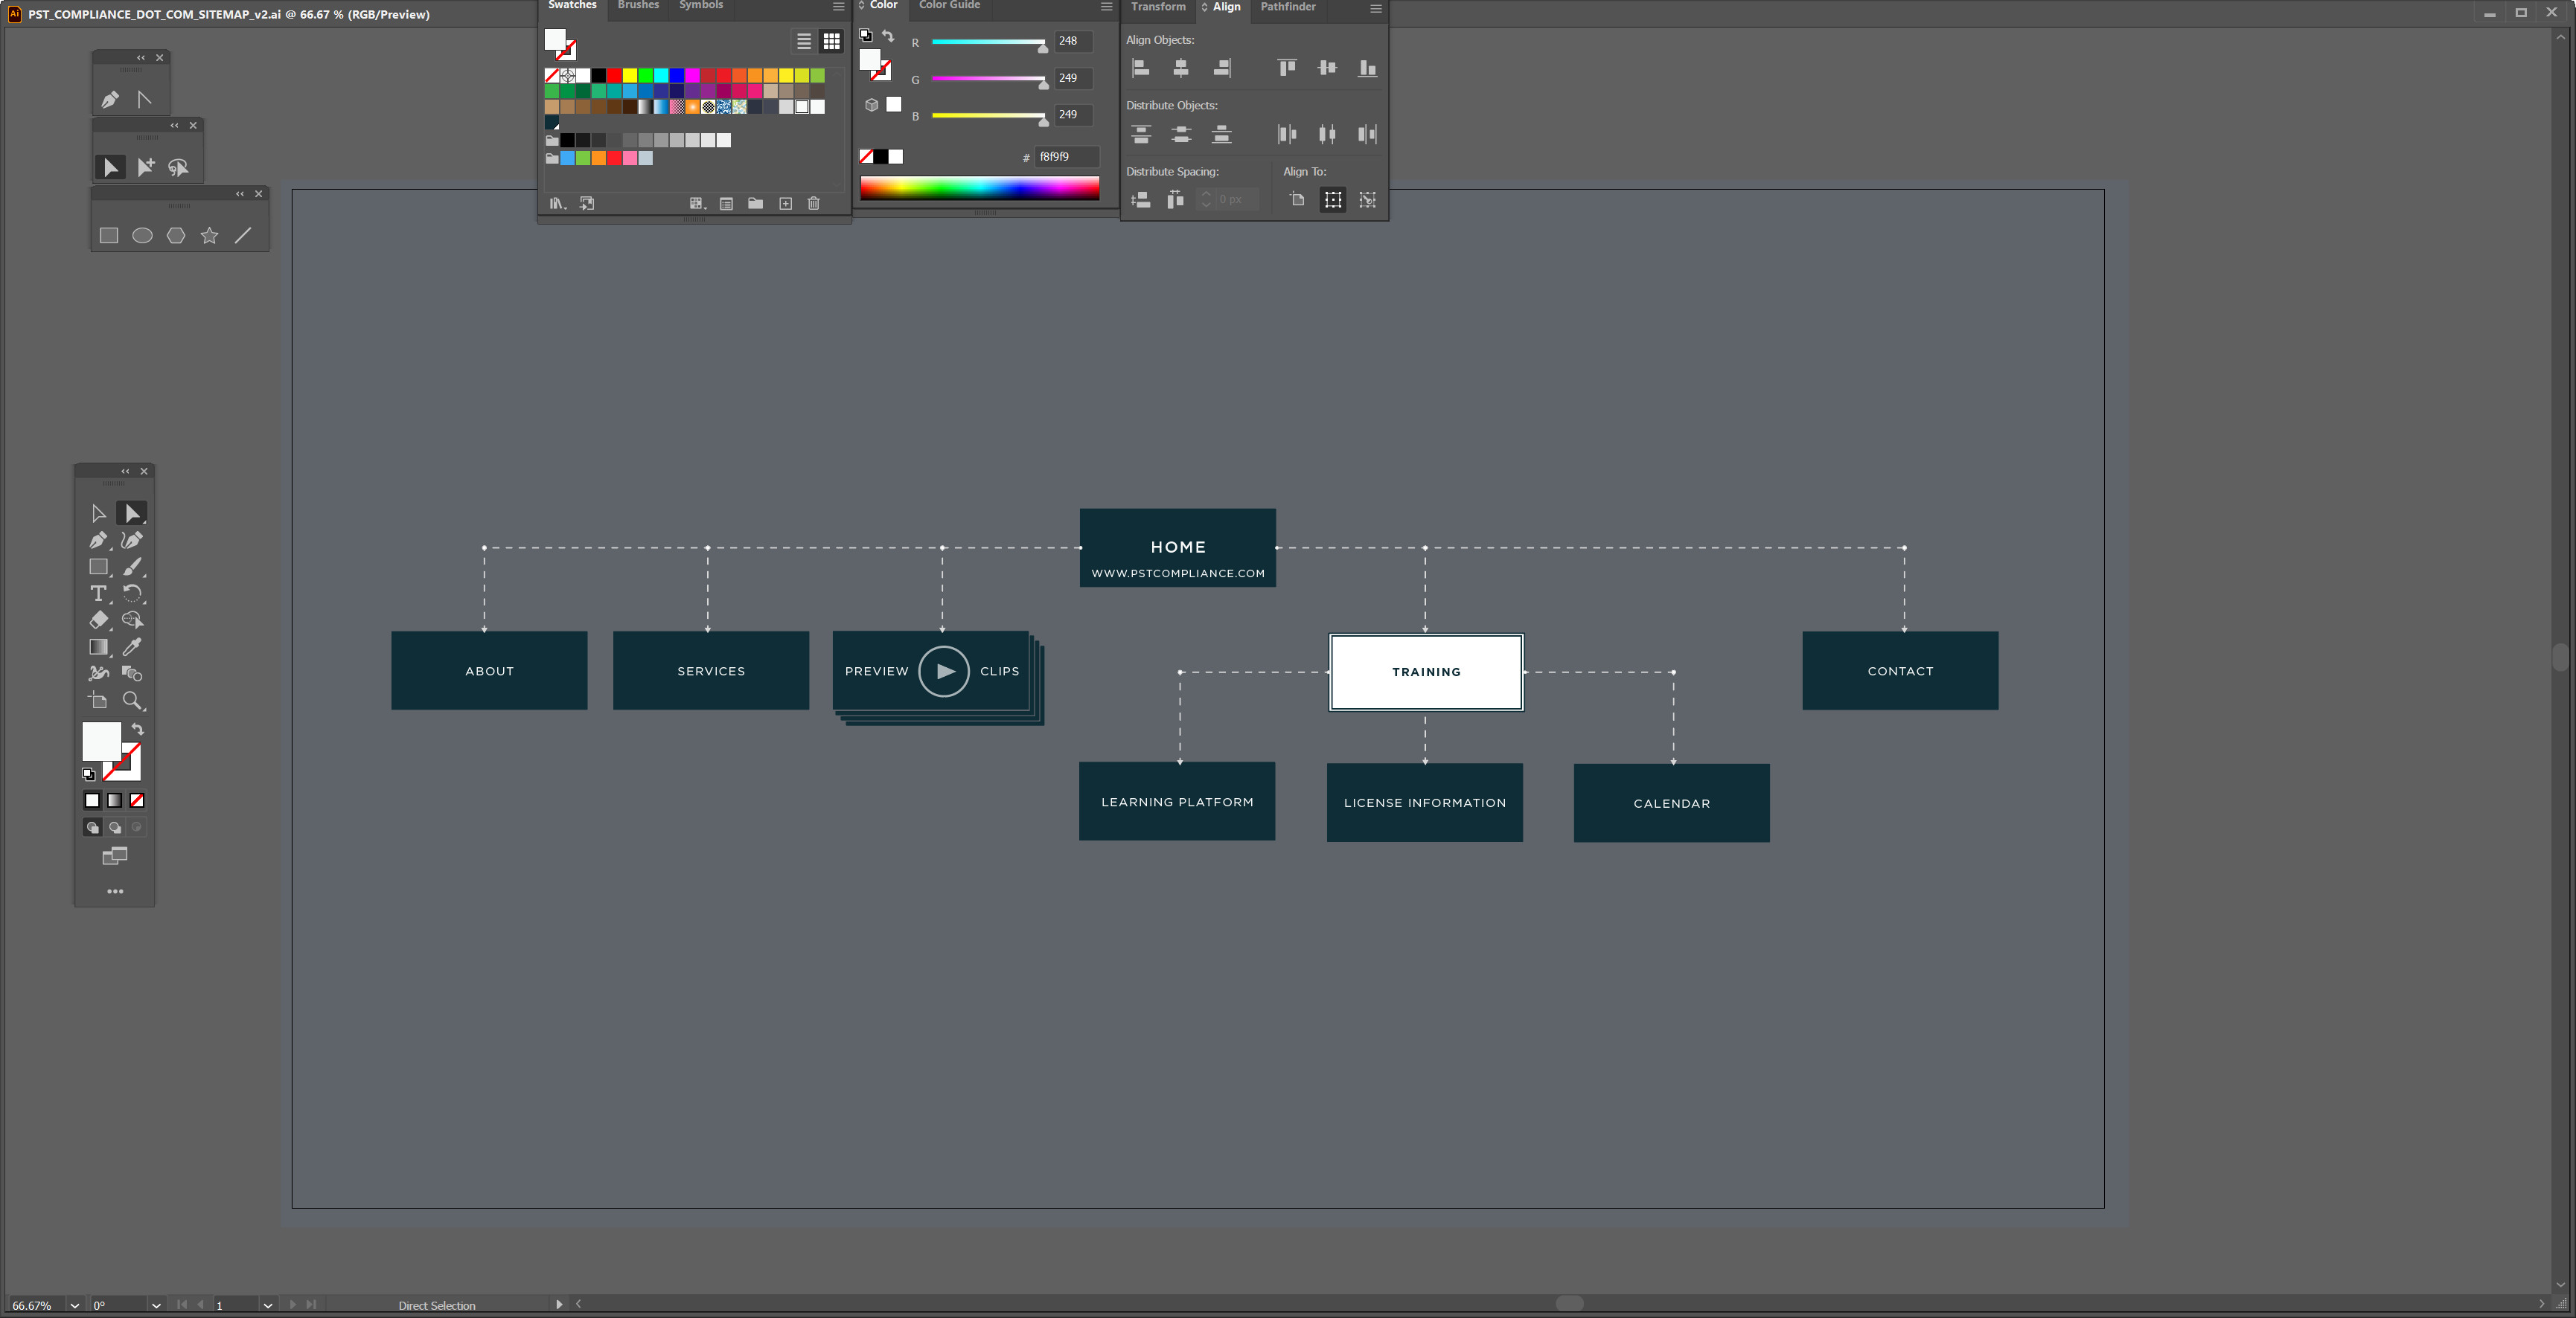Set toolbar Gradient fill mode
The image size is (2576, 1318).
pyautogui.click(x=115, y=800)
